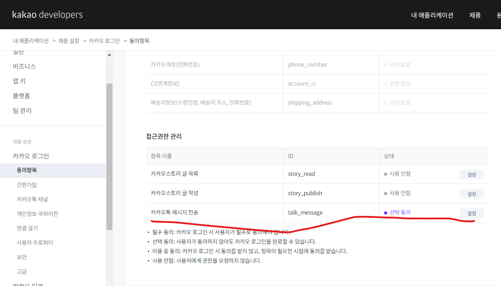The image size is (501, 286).
Task: Open 보안 sidebar item
Action: (22, 257)
